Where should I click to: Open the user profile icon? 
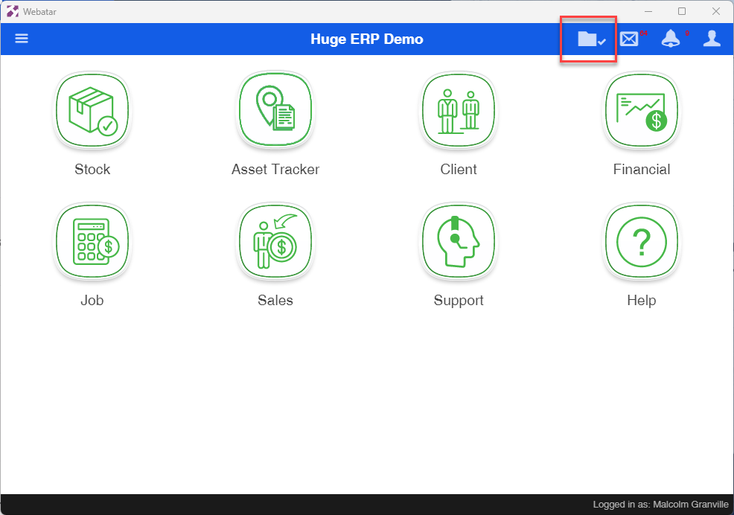pos(712,39)
